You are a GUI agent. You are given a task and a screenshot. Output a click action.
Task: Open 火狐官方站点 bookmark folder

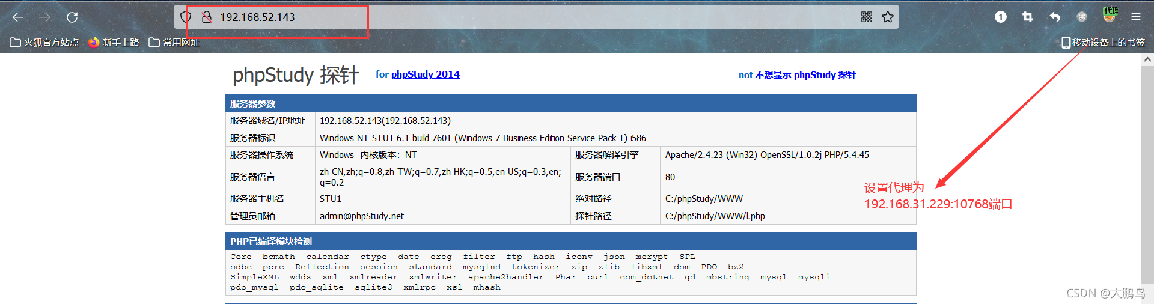pos(44,42)
